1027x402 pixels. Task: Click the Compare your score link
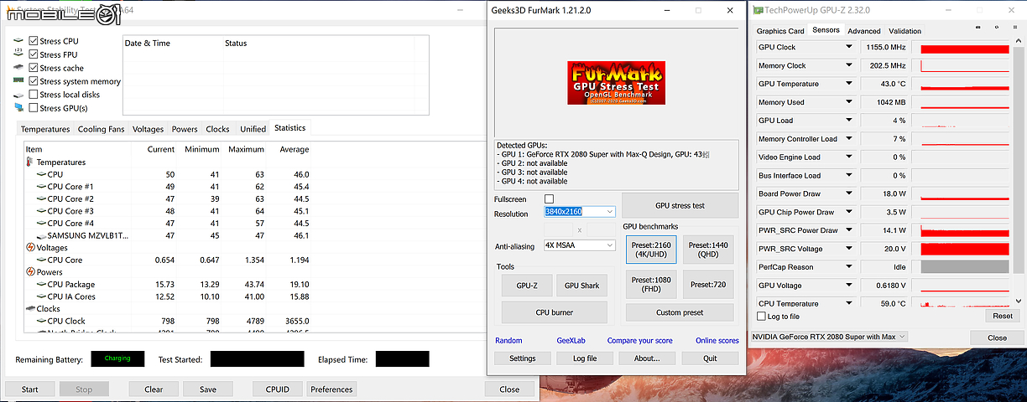pyautogui.click(x=639, y=341)
